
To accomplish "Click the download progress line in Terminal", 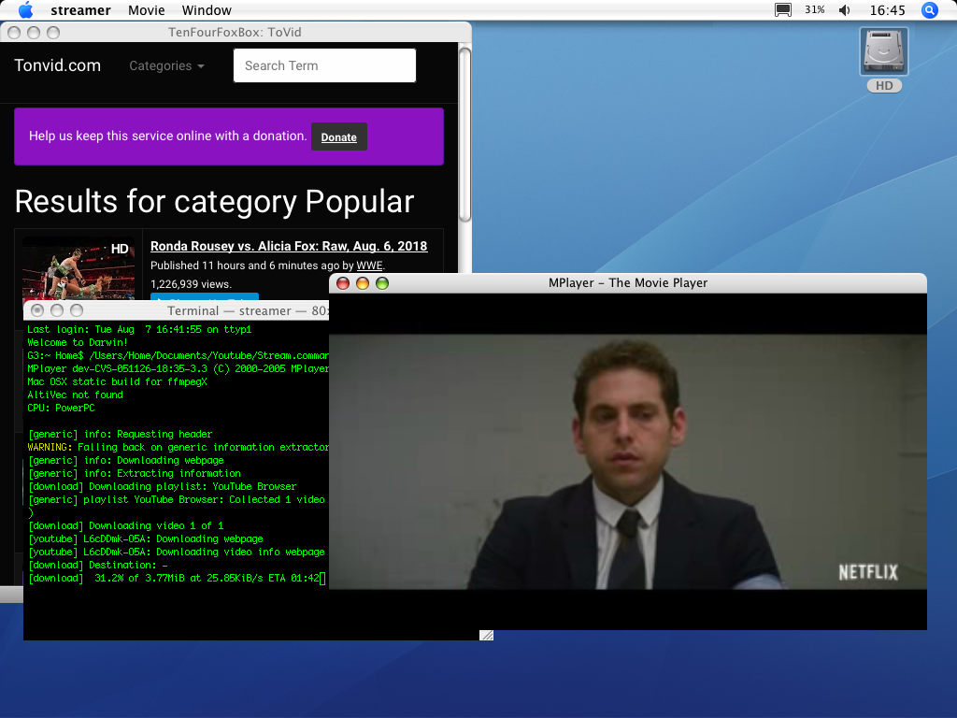I will [177, 578].
